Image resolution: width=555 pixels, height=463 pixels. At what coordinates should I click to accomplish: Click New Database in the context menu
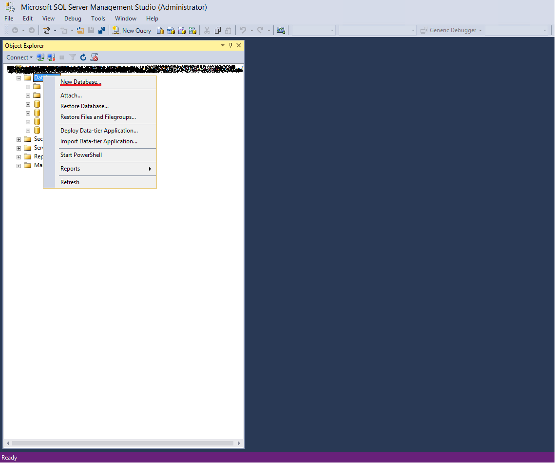pos(80,81)
